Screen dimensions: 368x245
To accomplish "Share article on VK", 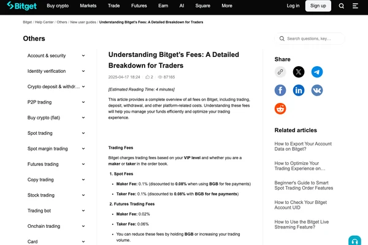I will [317, 90].
